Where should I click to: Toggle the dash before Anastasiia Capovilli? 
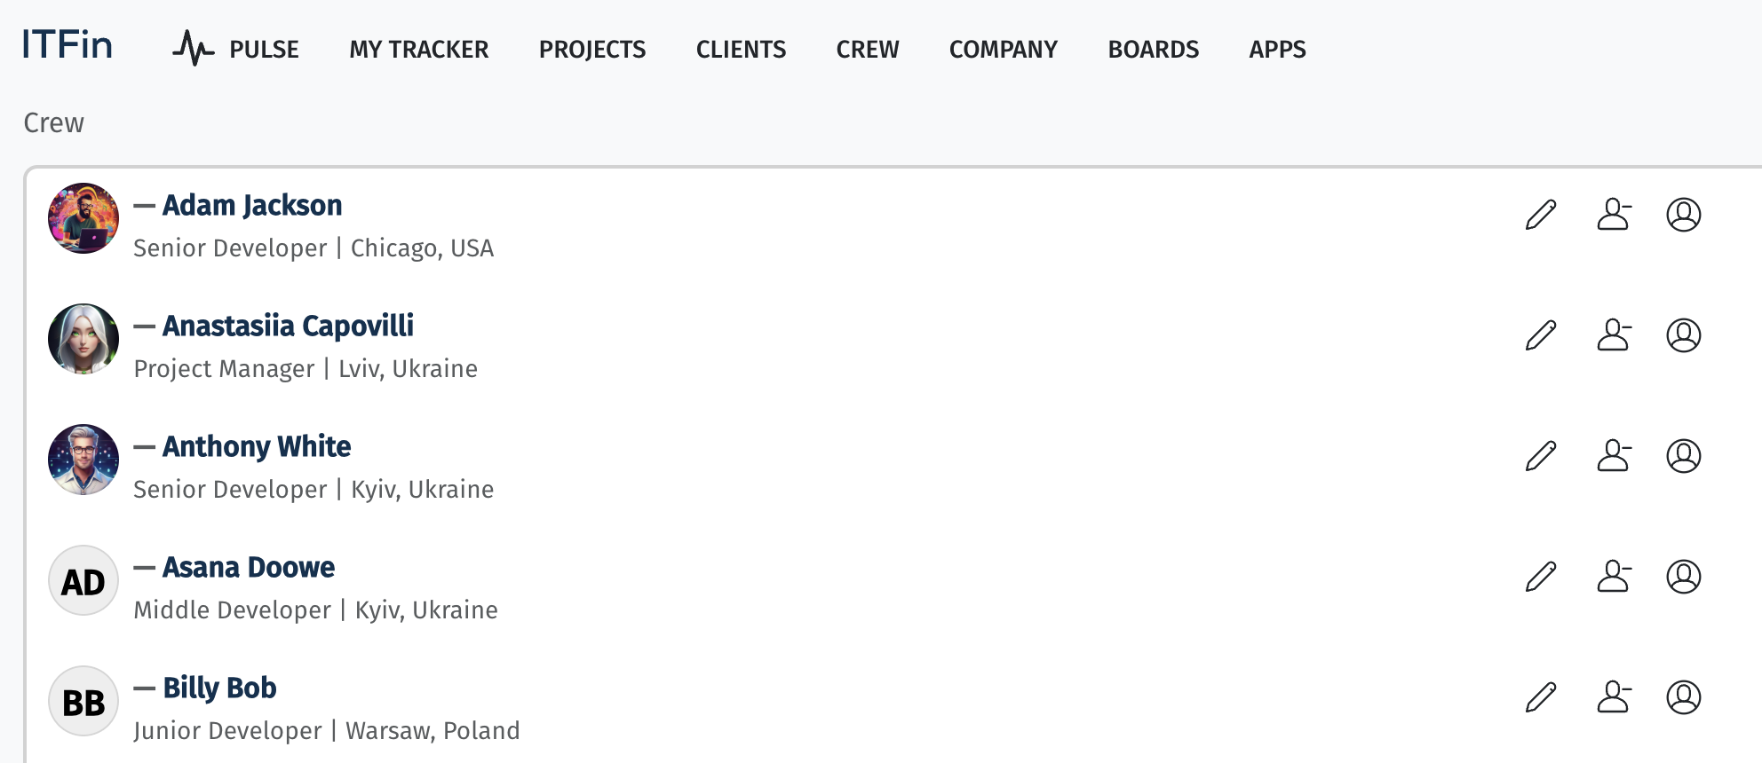(x=145, y=326)
